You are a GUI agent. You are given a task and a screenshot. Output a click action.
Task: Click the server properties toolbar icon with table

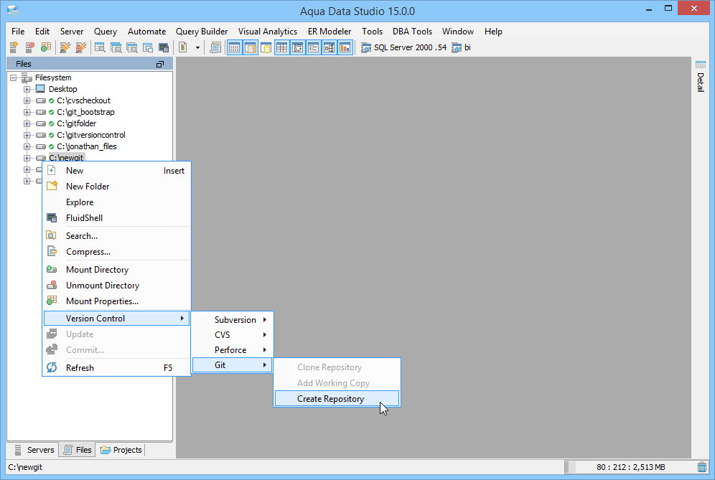(46, 47)
